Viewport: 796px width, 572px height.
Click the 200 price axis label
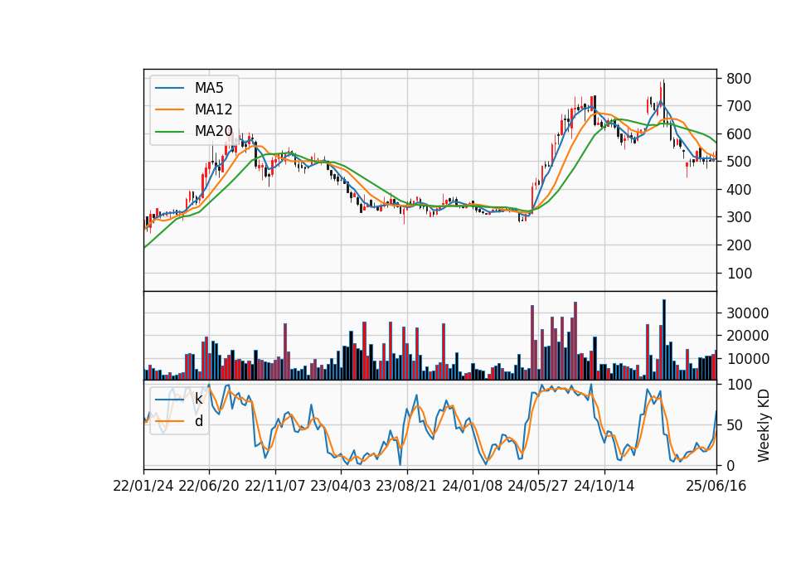click(739, 245)
